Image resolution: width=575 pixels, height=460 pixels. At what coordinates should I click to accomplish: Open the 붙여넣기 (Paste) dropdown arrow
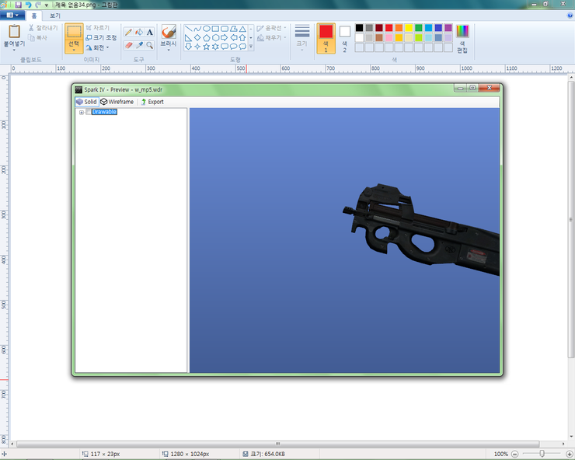[x=14, y=50]
